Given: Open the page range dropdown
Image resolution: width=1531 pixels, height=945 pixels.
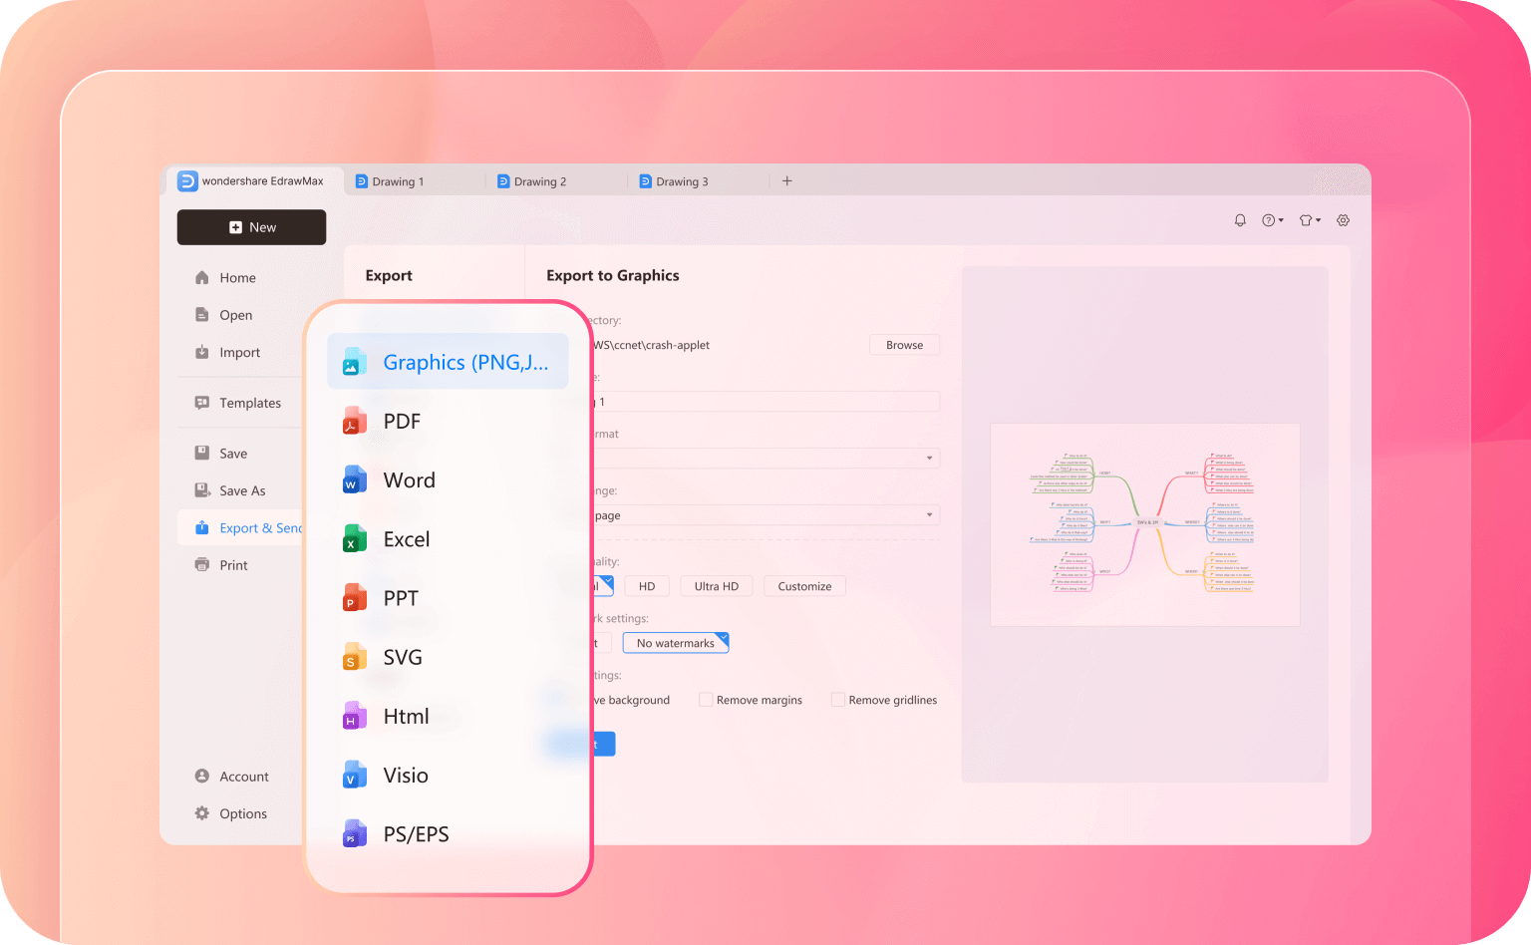Looking at the screenshot, I should (929, 515).
